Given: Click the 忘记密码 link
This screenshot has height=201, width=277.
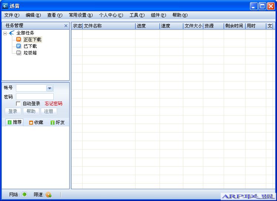Looking at the screenshot, I should 54,104.
